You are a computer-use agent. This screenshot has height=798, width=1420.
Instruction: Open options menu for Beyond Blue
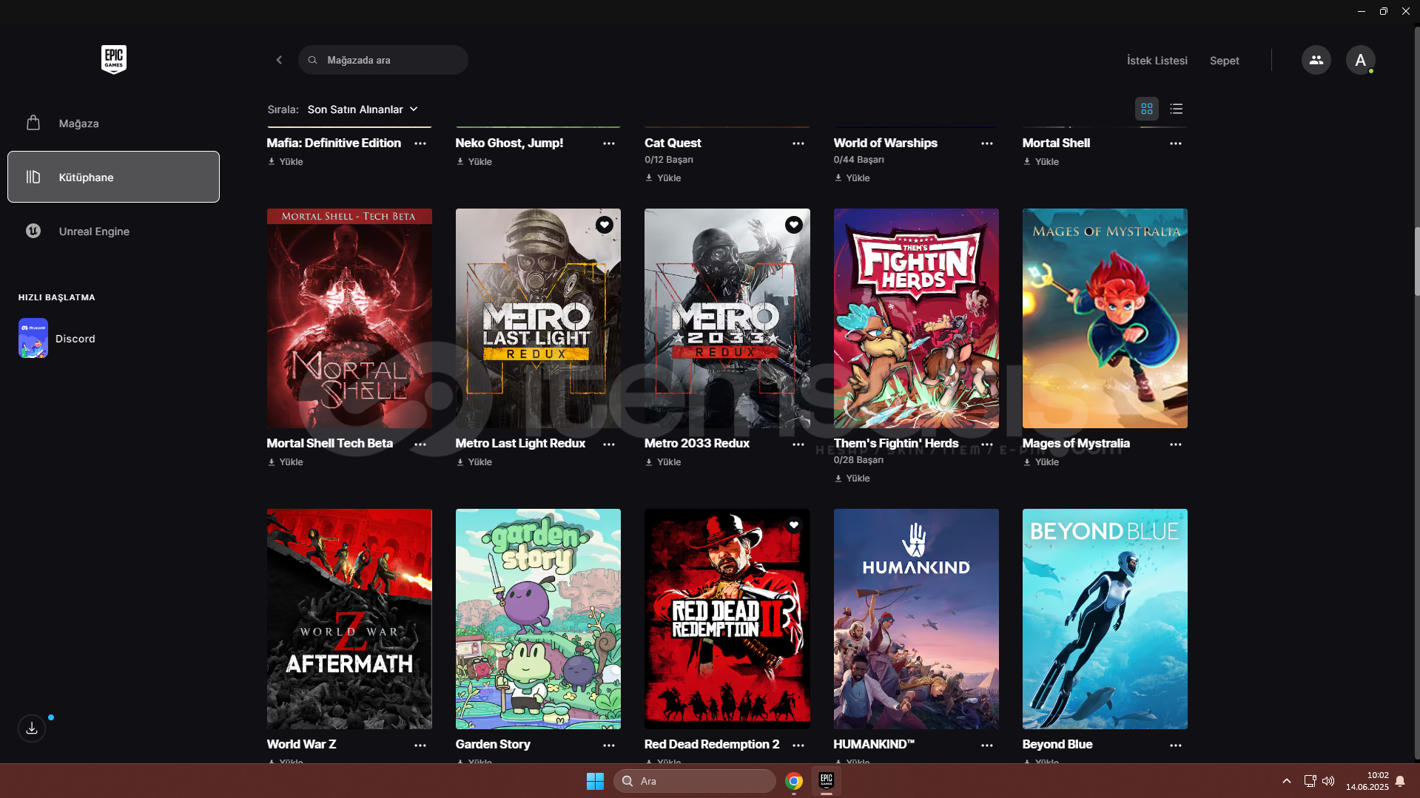pyautogui.click(x=1175, y=745)
